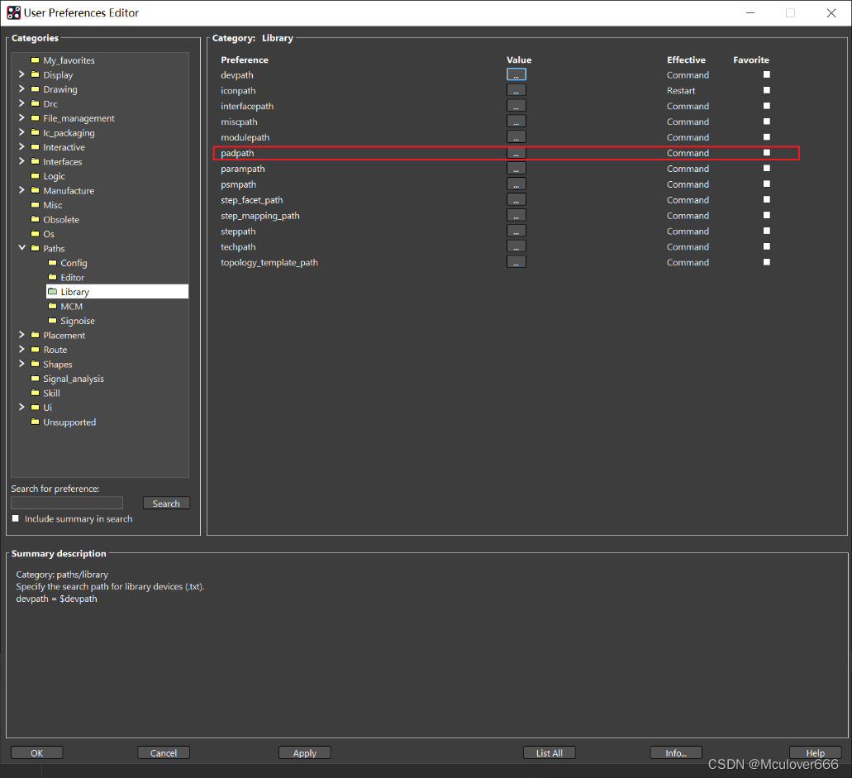Tick the Favorite checkbox for iconpath
This screenshot has height=778, width=852.
point(766,90)
